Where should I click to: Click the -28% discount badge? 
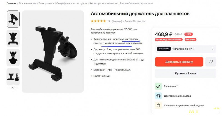188,34
